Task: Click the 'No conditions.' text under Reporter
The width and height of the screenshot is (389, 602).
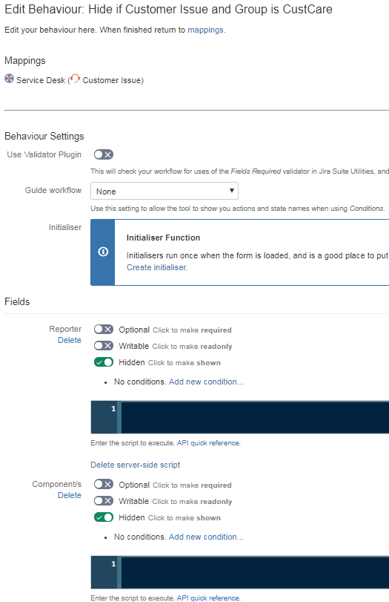Action: pyautogui.click(x=140, y=382)
